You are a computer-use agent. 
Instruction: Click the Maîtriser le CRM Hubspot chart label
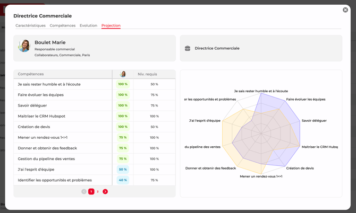(x=319, y=147)
